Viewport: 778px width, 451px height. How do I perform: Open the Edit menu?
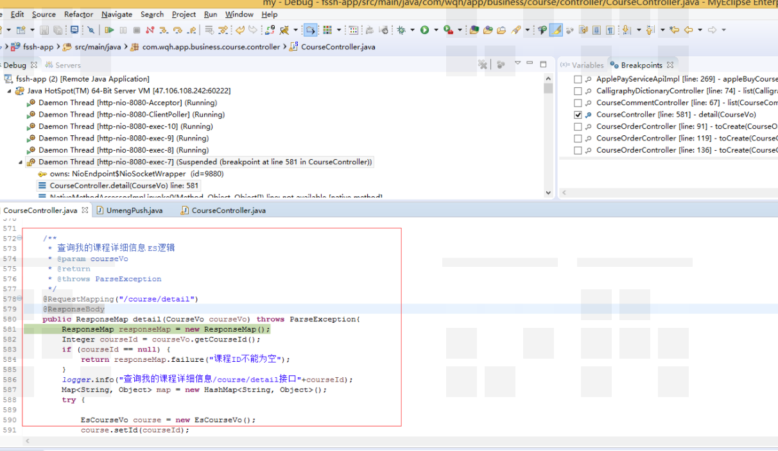pyautogui.click(x=17, y=14)
